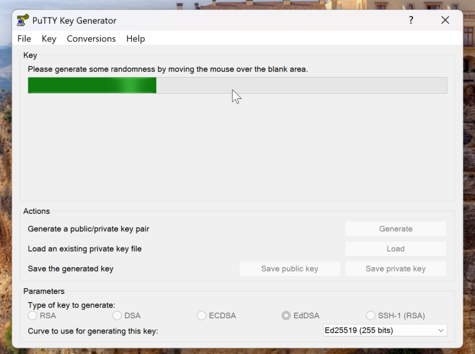Screen dimensions: 475x354
Task: Click the PuTTY Key Generator title bar icon
Action: point(22,20)
